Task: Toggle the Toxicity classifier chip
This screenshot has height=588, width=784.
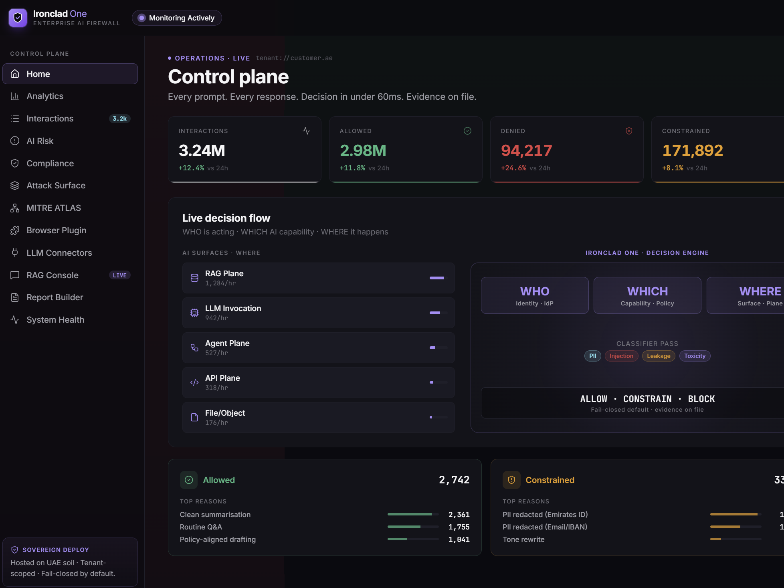Action: pos(695,356)
